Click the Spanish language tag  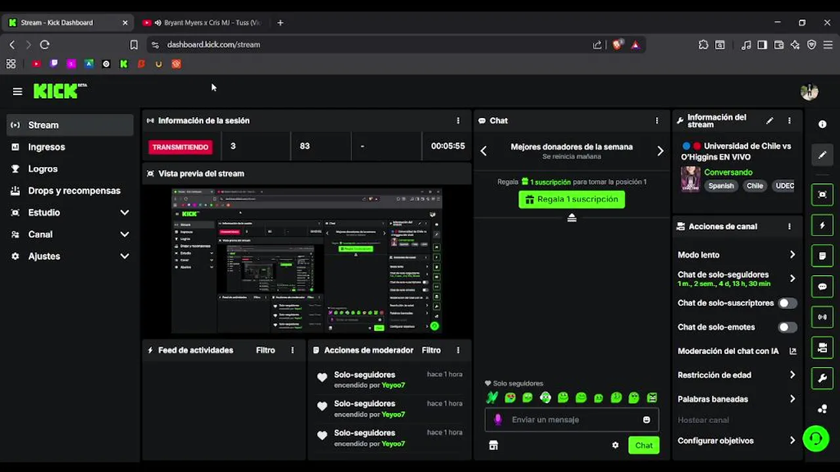pos(721,186)
